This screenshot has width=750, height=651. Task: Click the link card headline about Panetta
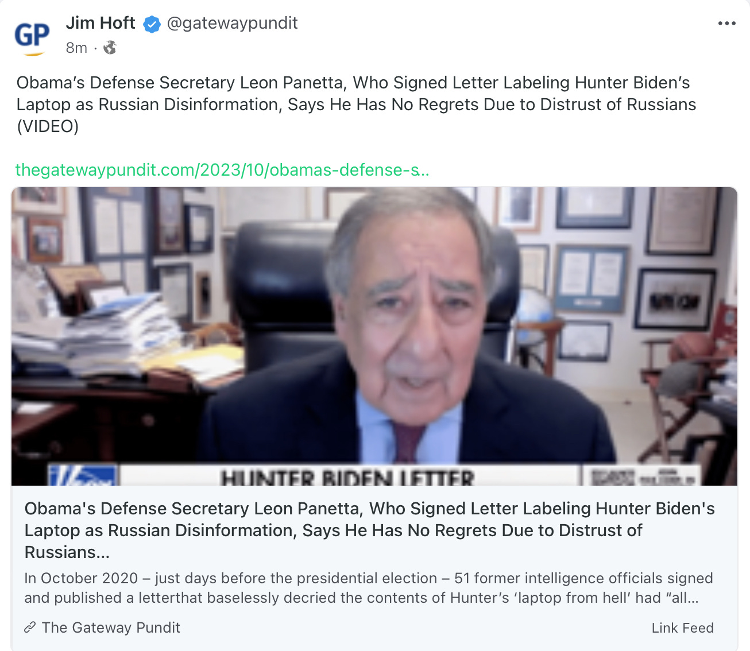pyautogui.click(x=369, y=530)
